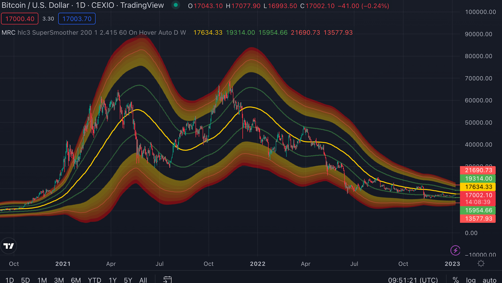Click the 13577.93 legend value
The height and width of the screenshot is (283, 502).
(x=338, y=33)
